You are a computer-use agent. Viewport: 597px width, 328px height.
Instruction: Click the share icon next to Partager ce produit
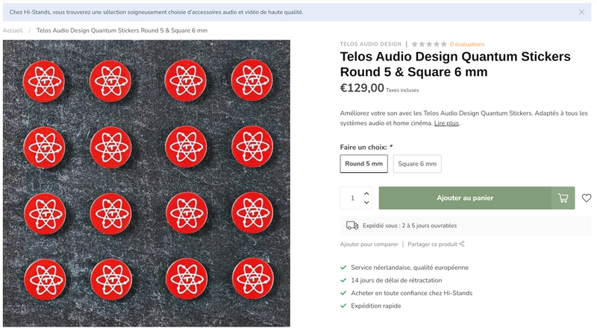click(461, 244)
